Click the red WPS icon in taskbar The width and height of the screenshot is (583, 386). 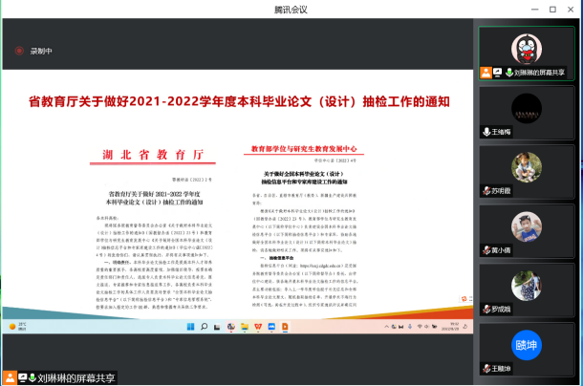[257, 326]
